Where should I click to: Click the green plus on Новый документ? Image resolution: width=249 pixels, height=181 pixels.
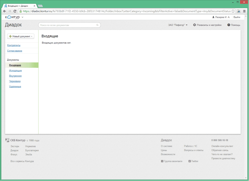[10, 36]
